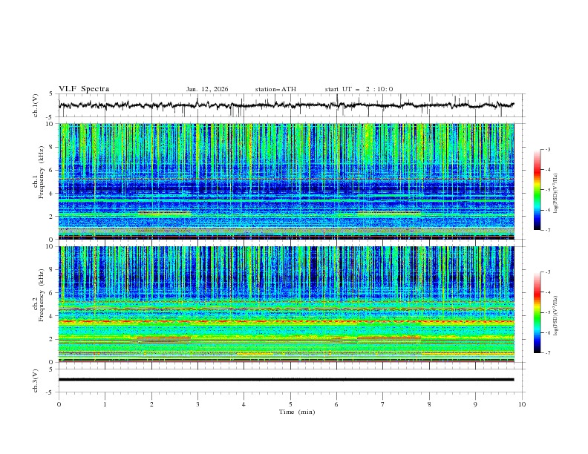Click time axis tick label "5"
The width and height of the screenshot is (588, 454).
[x=290, y=404]
